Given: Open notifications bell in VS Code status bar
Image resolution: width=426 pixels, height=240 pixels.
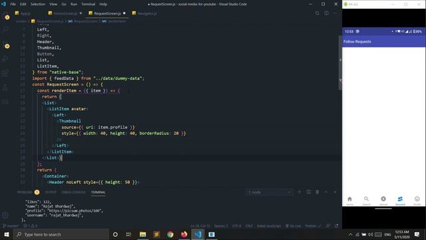Looking at the screenshot, I should [337, 226].
